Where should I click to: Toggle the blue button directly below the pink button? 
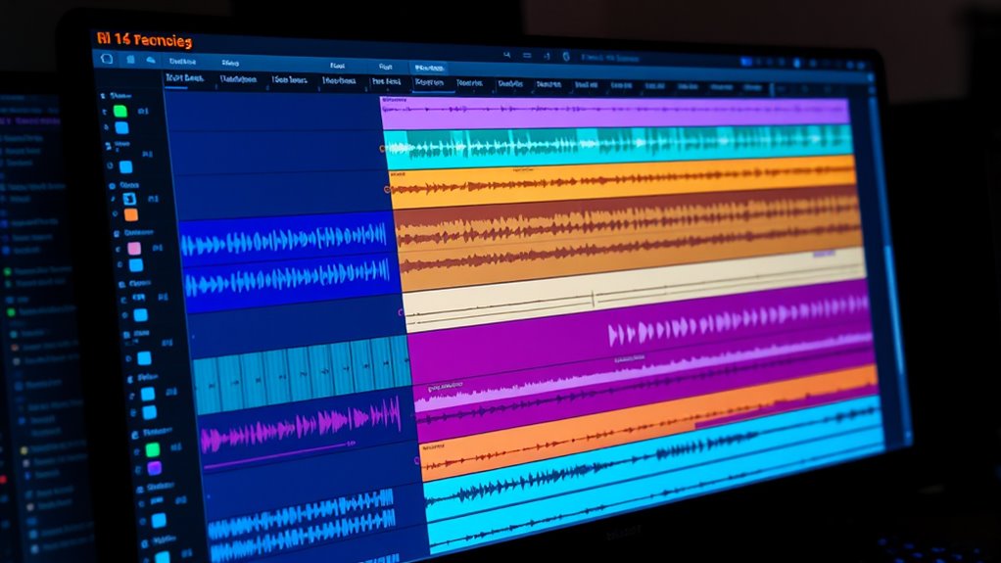(x=136, y=264)
